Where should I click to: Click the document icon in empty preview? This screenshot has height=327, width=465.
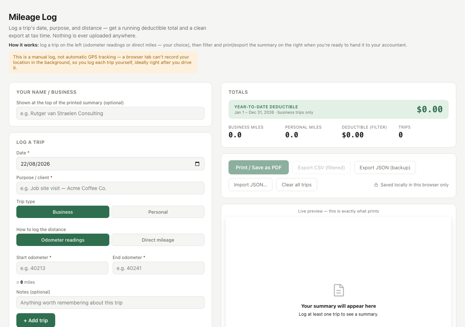tap(339, 290)
